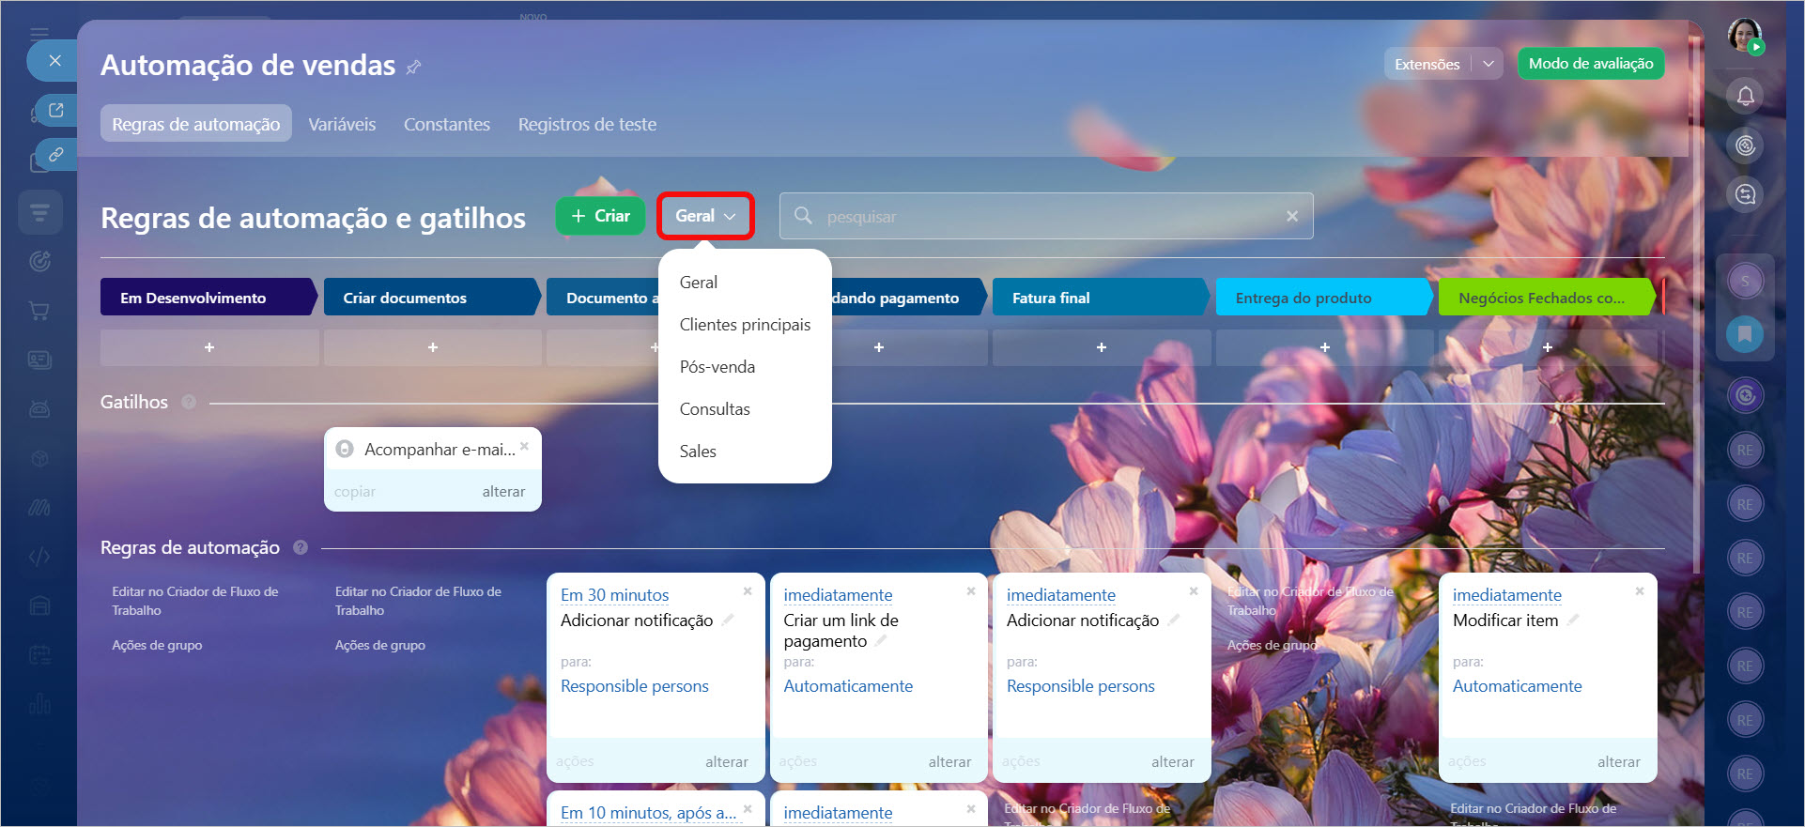Open the 'Em 30 minutos' delay selector
Image resolution: width=1805 pixels, height=827 pixels.
tap(614, 595)
